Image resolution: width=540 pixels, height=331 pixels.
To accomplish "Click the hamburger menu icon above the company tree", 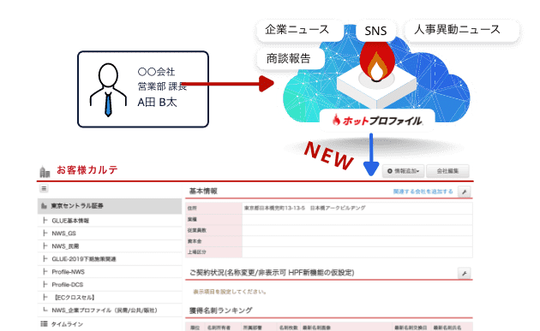I will pos(44,189).
